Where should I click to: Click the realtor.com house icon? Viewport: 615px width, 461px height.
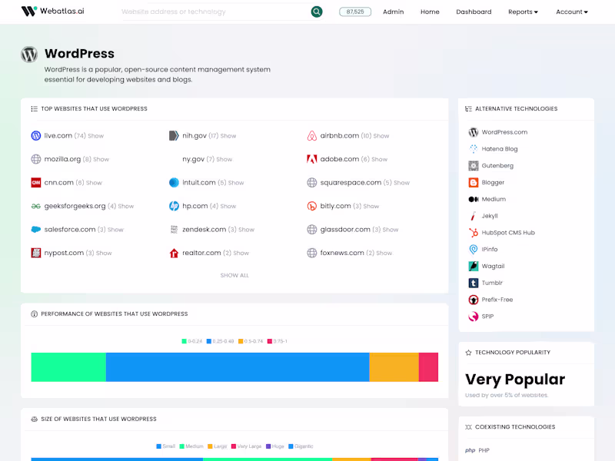click(174, 253)
